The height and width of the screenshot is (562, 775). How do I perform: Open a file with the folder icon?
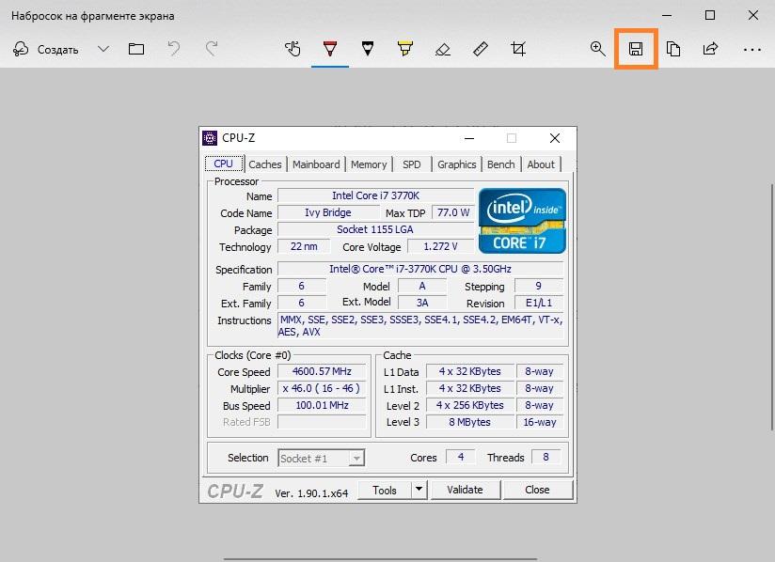[x=136, y=49]
